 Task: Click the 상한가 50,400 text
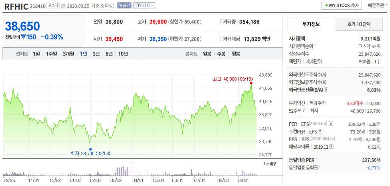click(x=185, y=22)
